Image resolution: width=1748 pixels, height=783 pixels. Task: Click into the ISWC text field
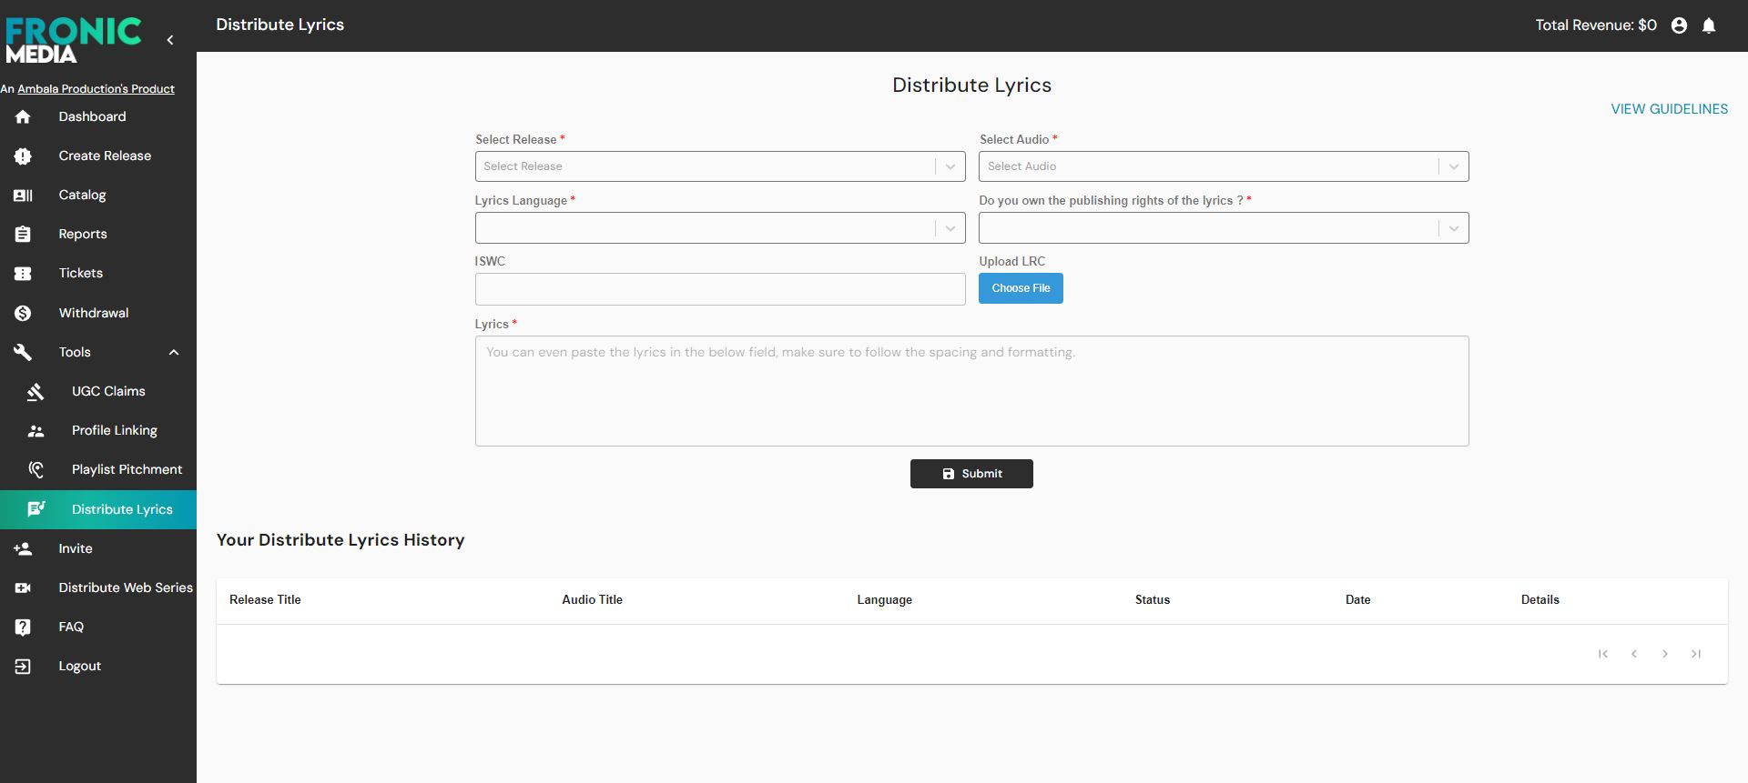pyautogui.click(x=719, y=289)
